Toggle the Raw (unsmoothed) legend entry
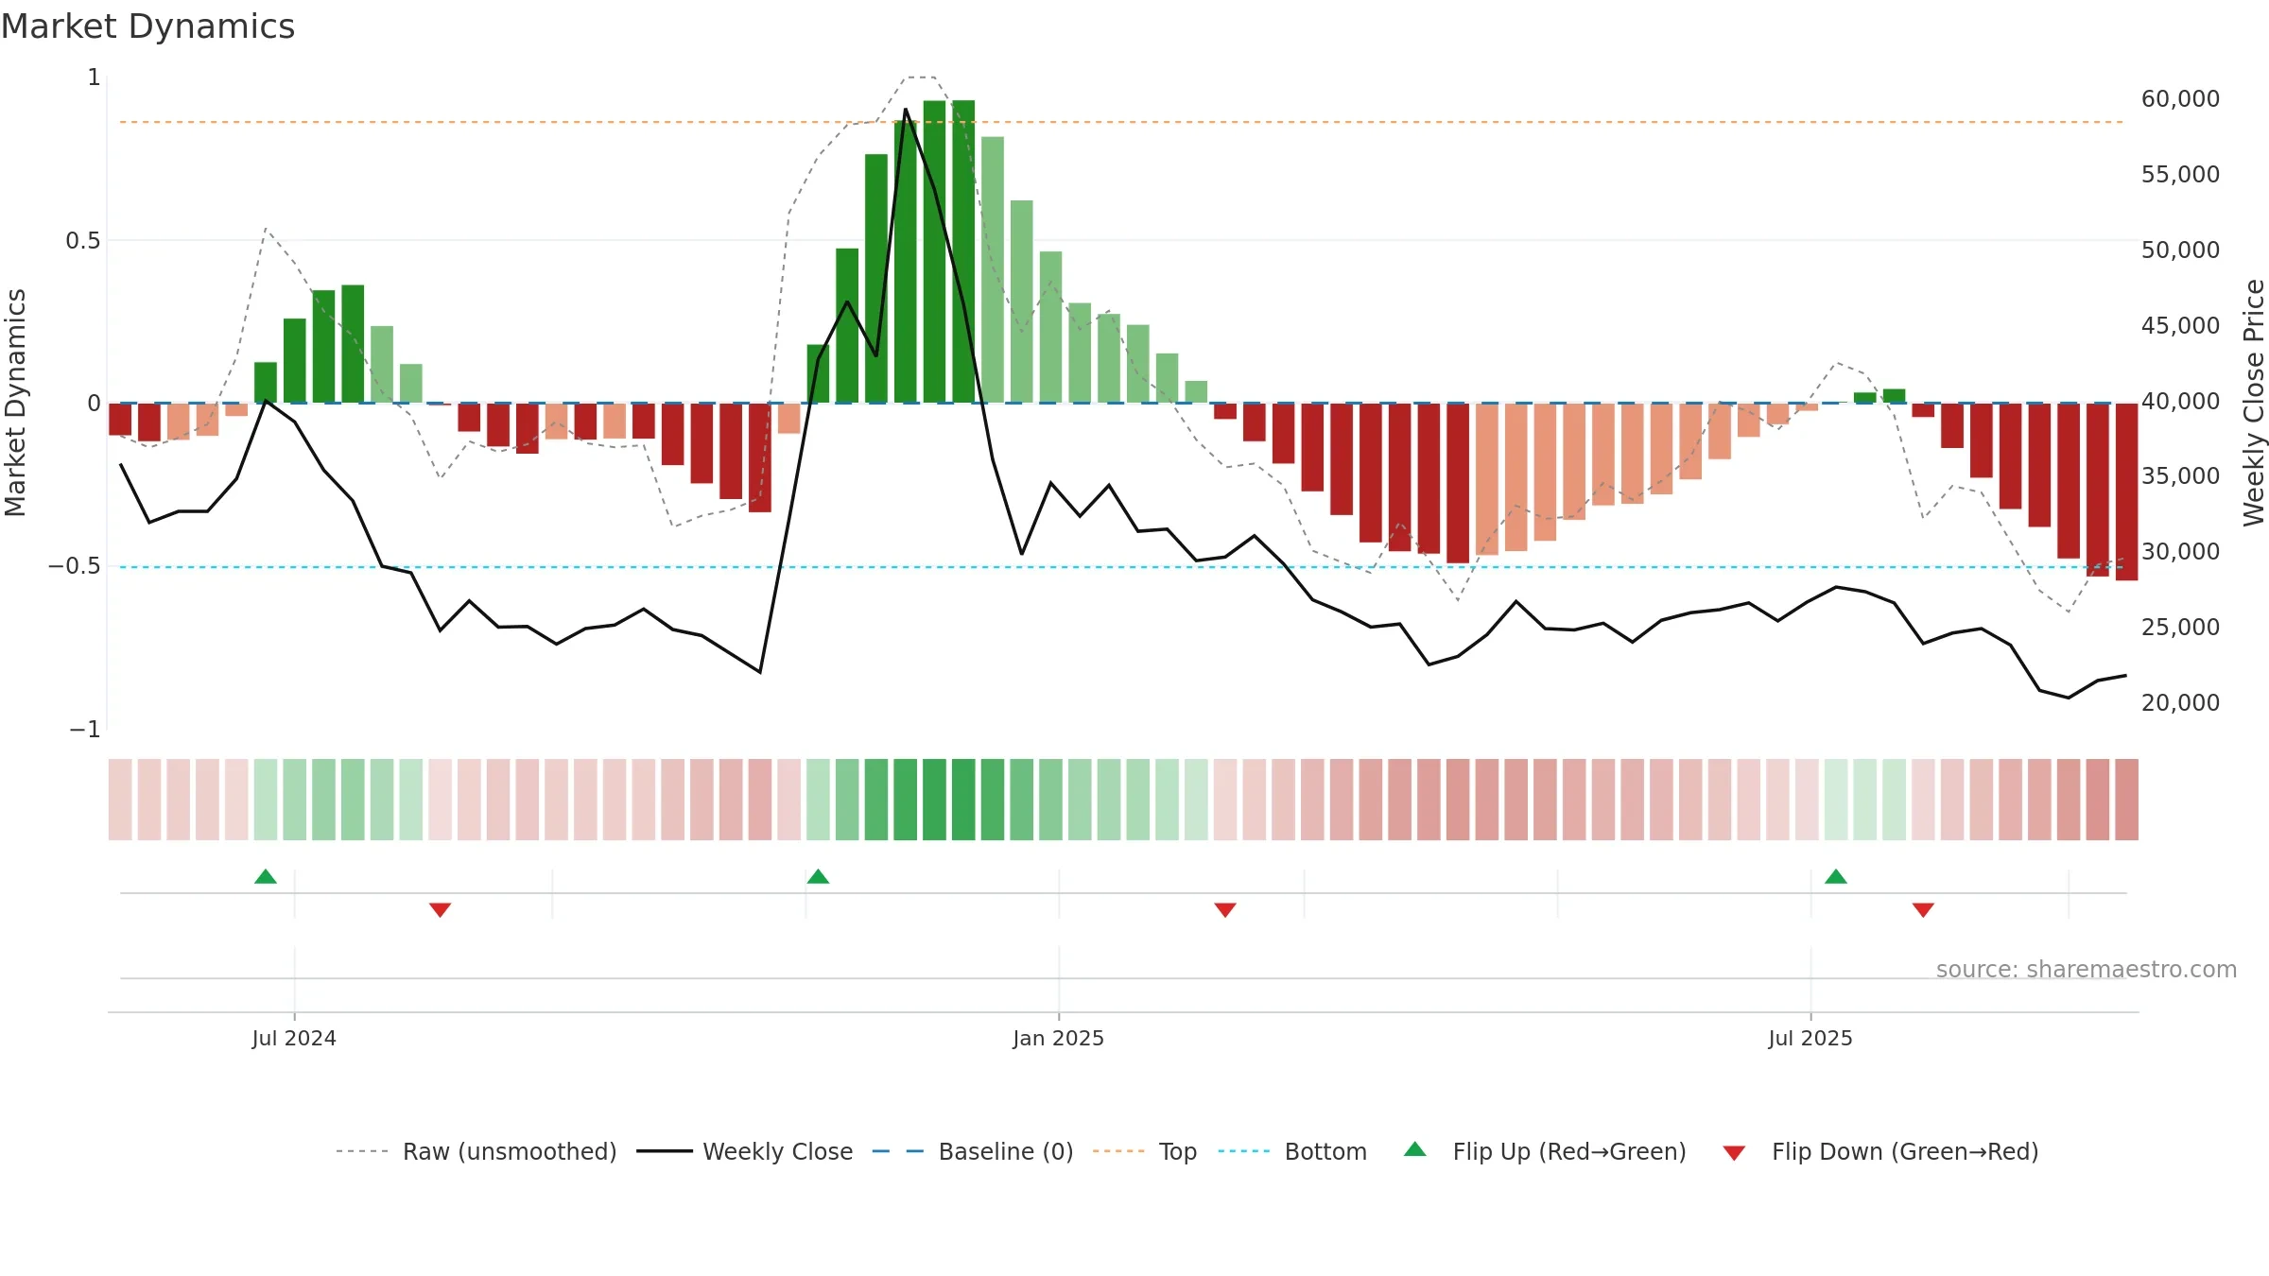The height and width of the screenshot is (1276, 2269). point(476,1151)
